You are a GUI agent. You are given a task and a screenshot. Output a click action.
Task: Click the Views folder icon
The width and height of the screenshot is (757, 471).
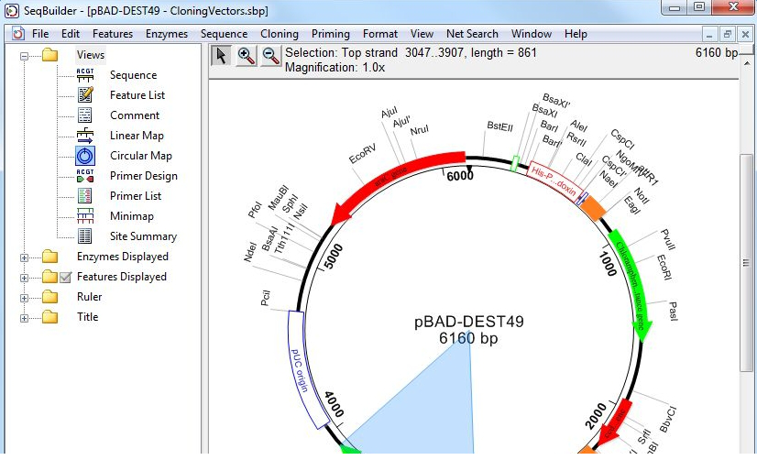49,55
